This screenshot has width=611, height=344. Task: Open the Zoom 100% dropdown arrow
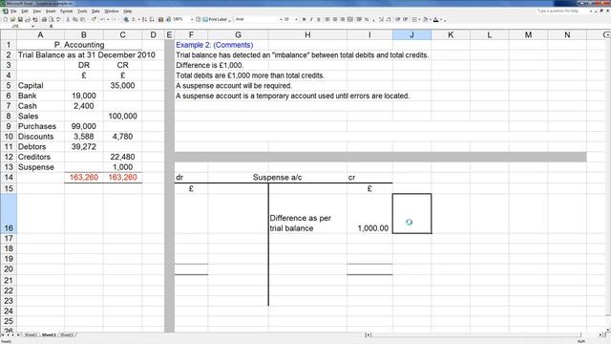click(x=192, y=19)
